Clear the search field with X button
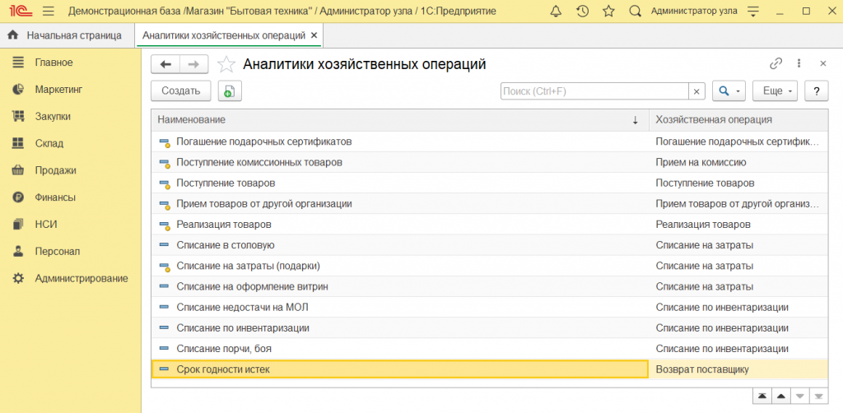The height and width of the screenshot is (413, 843). point(696,91)
